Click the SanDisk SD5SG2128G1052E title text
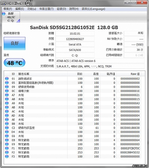This screenshot has height=168, width=149. click(62, 27)
